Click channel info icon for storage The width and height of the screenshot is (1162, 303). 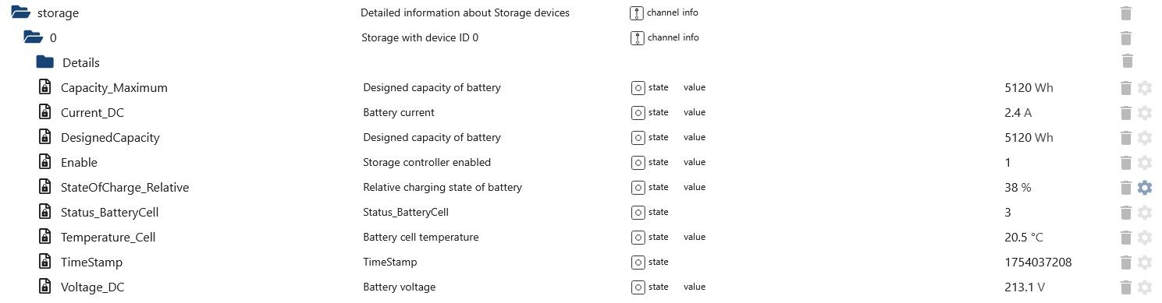click(638, 13)
